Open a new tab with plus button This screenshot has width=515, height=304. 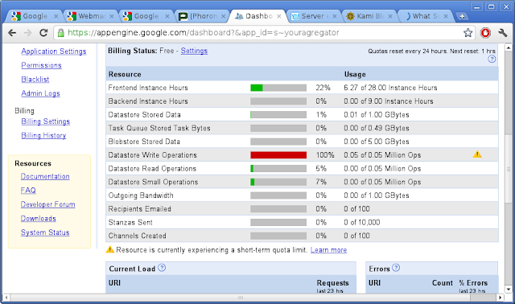(462, 16)
